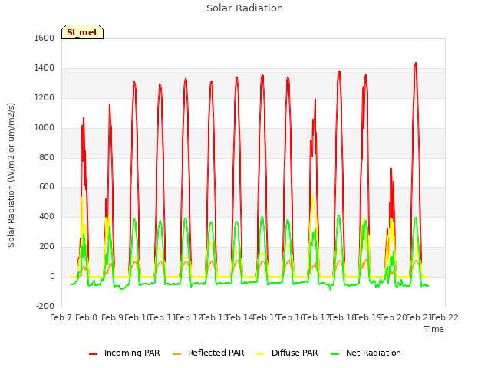Click the Net Radiation legend label
Image resolution: width=491 pixels, height=368 pixels.
pyautogui.click(x=374, y=353)
